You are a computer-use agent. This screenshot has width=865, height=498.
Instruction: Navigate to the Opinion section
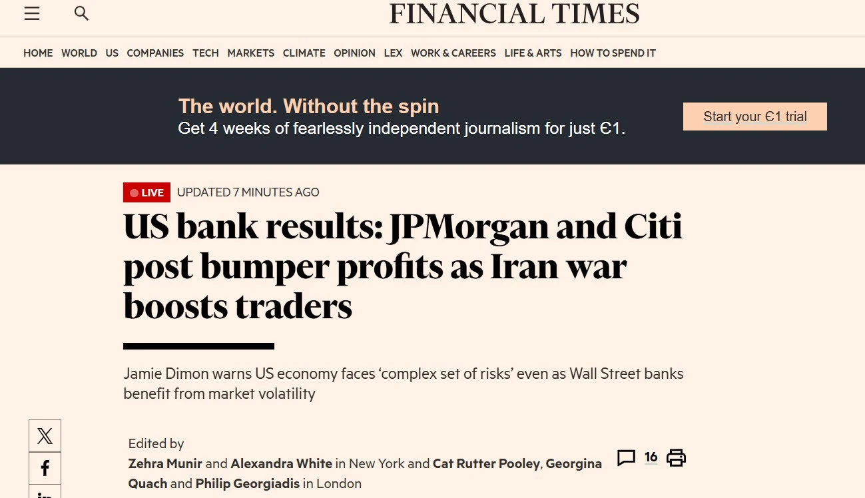pyautogui.click(x=354, y=53)
